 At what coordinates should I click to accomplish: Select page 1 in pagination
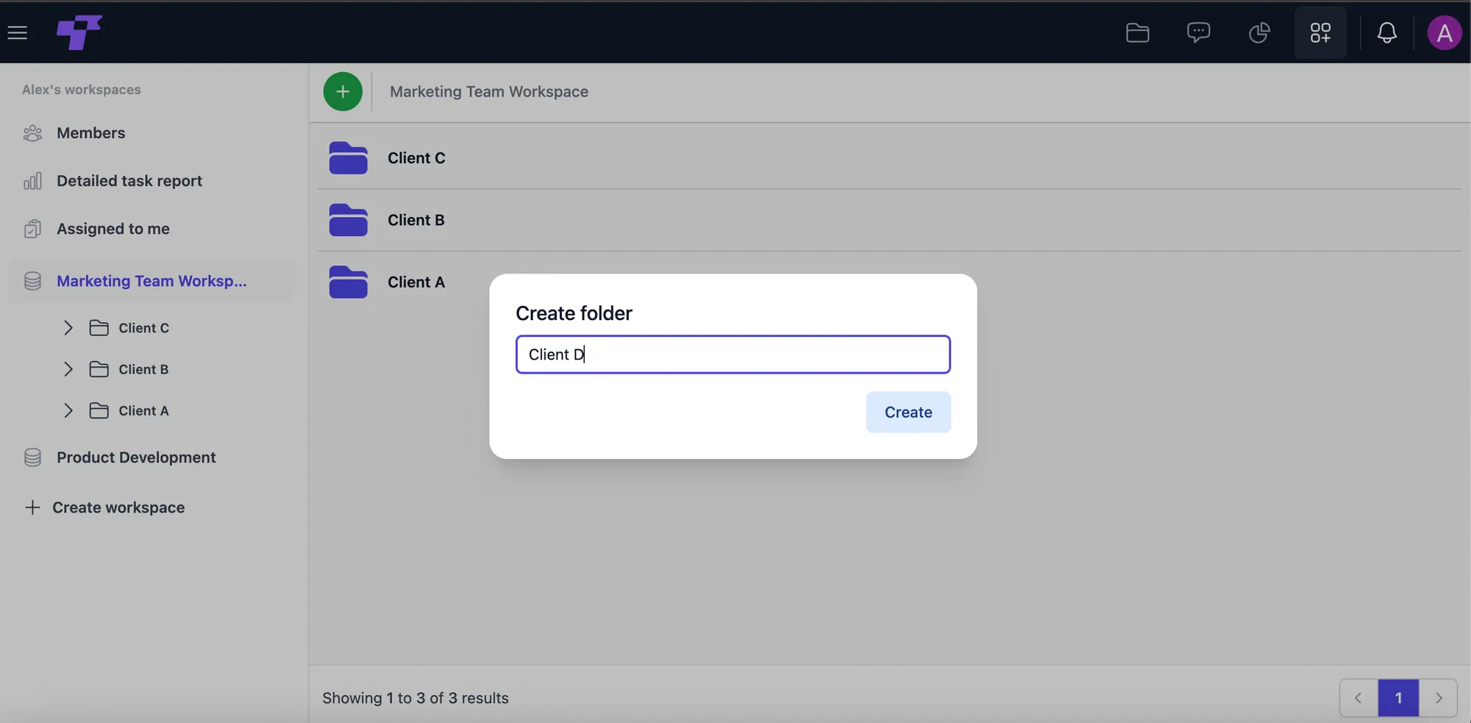(x=1398, y=698)
